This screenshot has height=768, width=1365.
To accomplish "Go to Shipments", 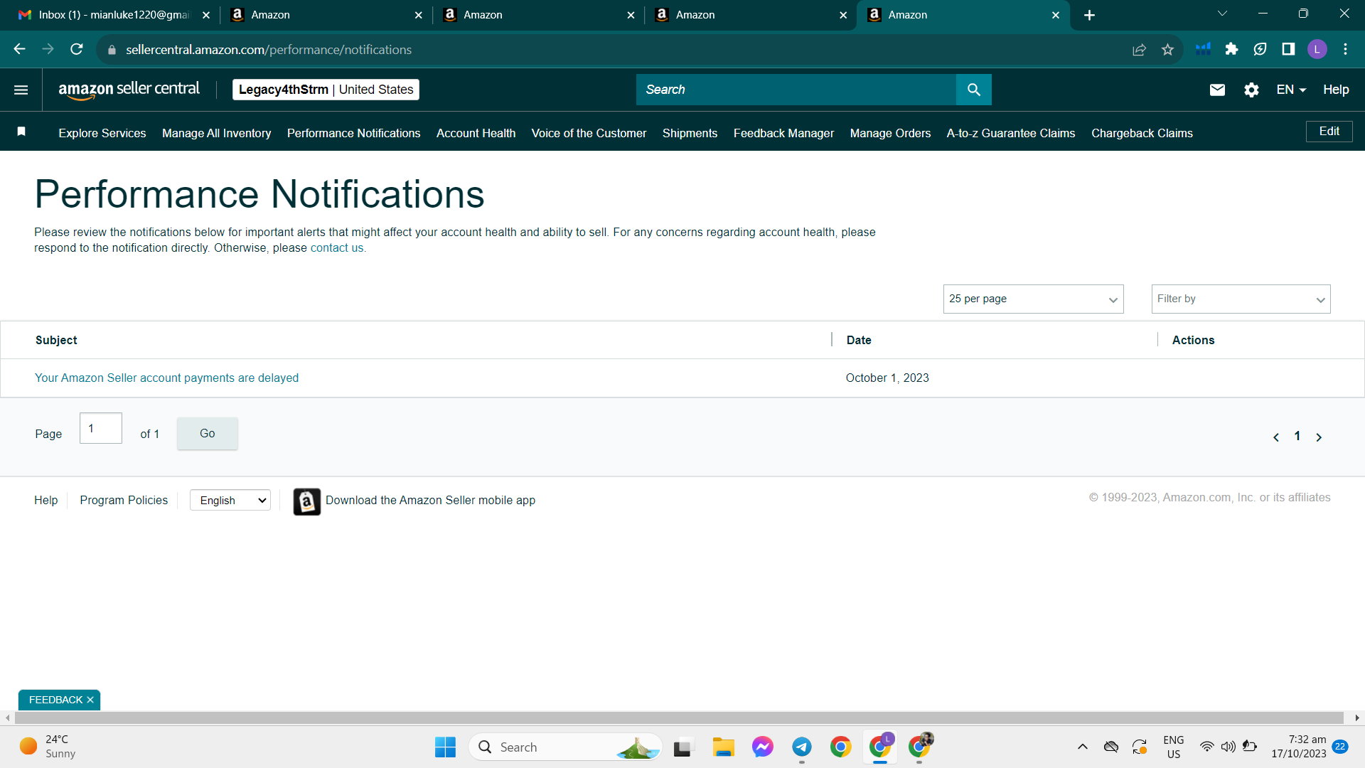I will (690, 133).
